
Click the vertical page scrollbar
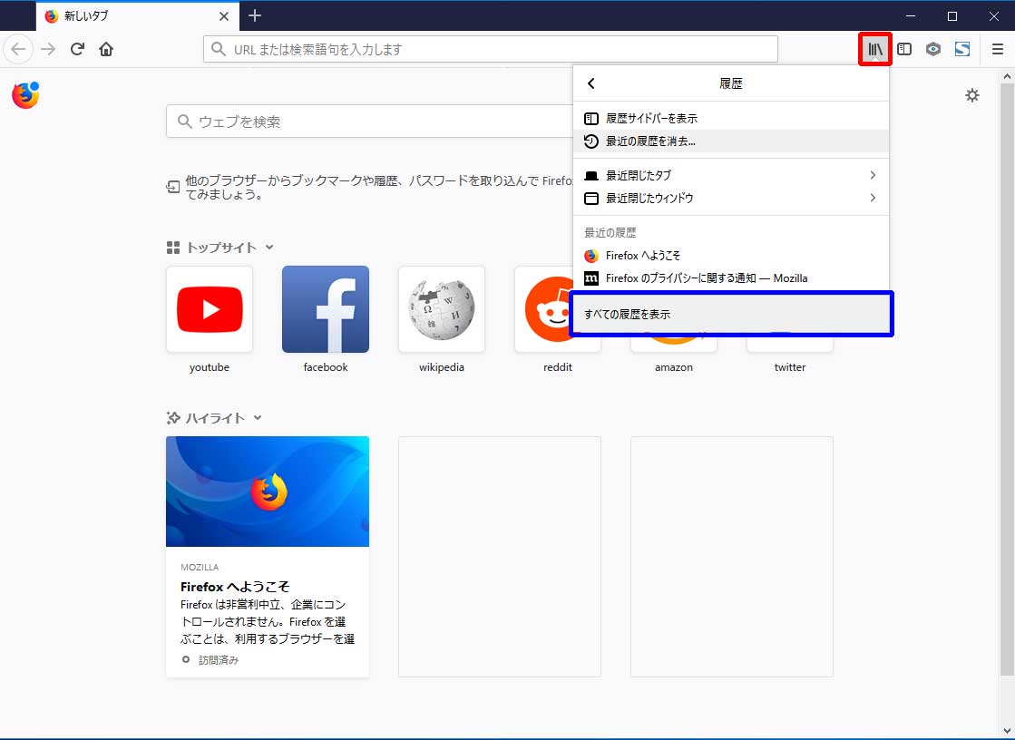point(1007,379)
